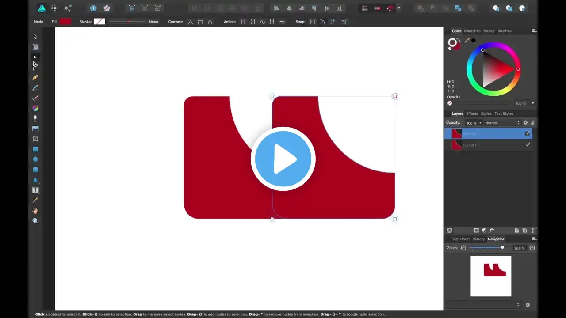Viewport: 566px width, 318px height.
Task: Click the zoom in plus button
Action: coord(532,248)
